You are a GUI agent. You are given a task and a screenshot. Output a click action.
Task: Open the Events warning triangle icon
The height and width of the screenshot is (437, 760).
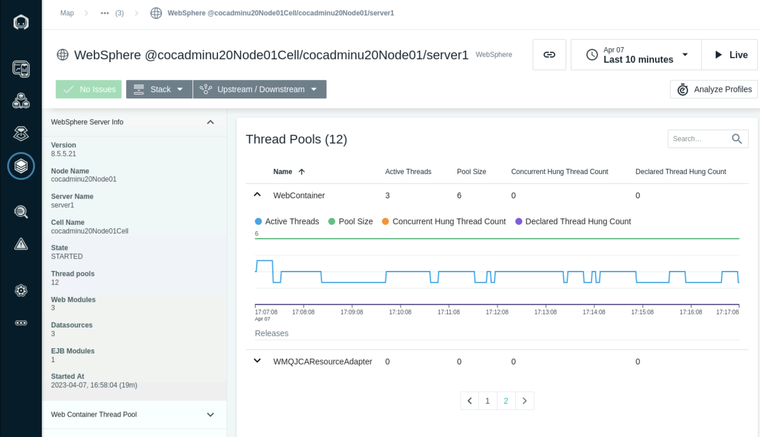[21, 244]
